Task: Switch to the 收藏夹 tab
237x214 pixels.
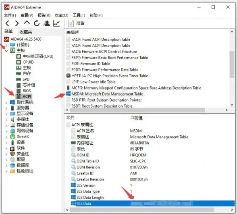Action: (25, 32)
